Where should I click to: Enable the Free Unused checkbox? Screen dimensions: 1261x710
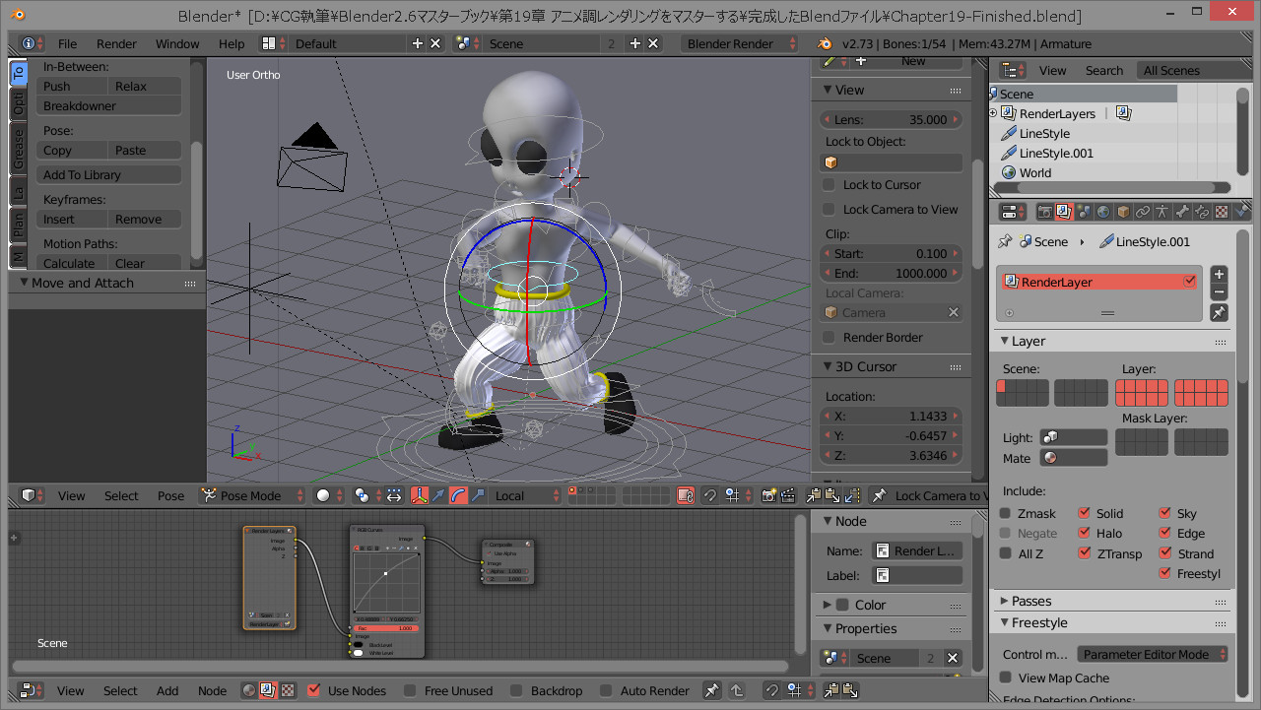click(410, 690)
